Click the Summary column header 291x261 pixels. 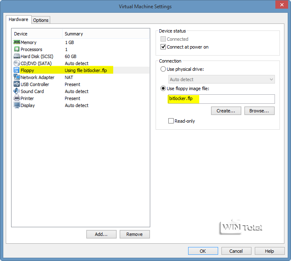(106, 34)
